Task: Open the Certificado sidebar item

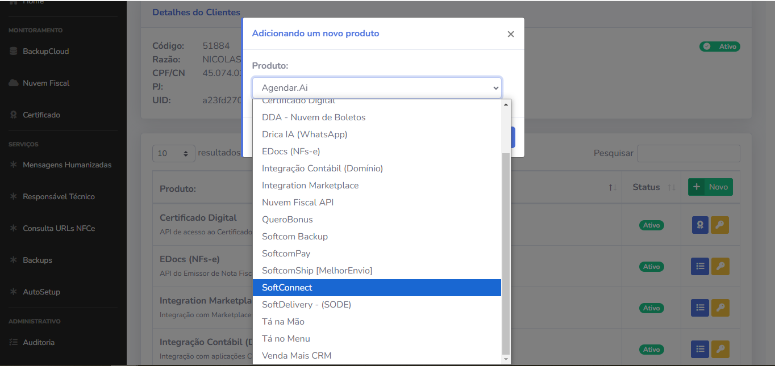Action: coord(41,115)
